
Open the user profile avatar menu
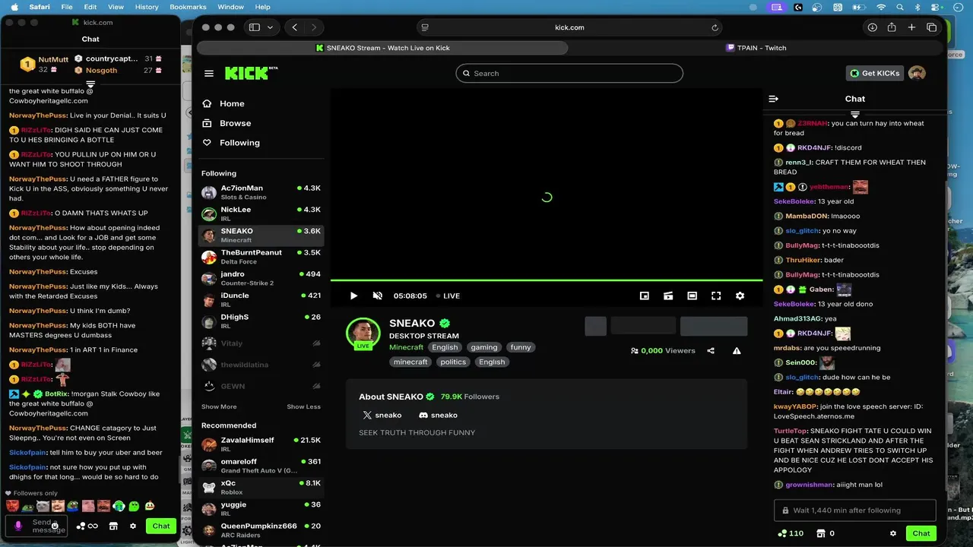(x=917, y=73)
